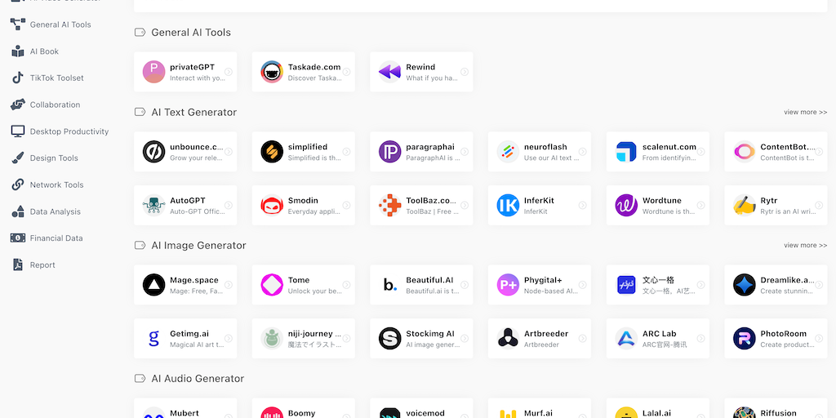Open the 文心一格 tool title

[x=658, y=281]
